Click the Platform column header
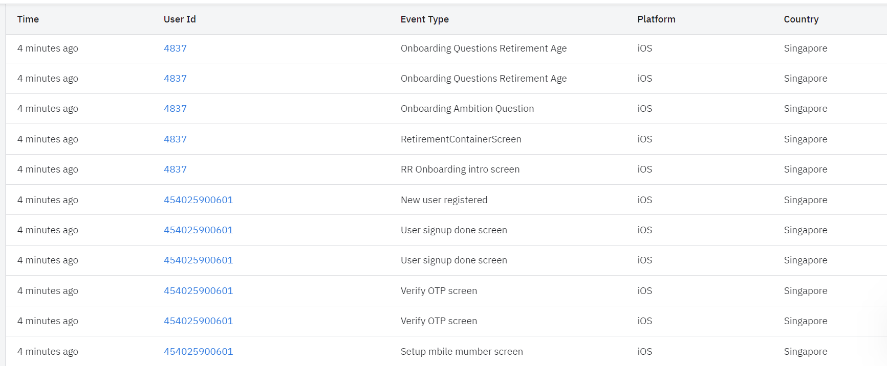Screen dimensions: 887x366 click(x=656, y=19)
